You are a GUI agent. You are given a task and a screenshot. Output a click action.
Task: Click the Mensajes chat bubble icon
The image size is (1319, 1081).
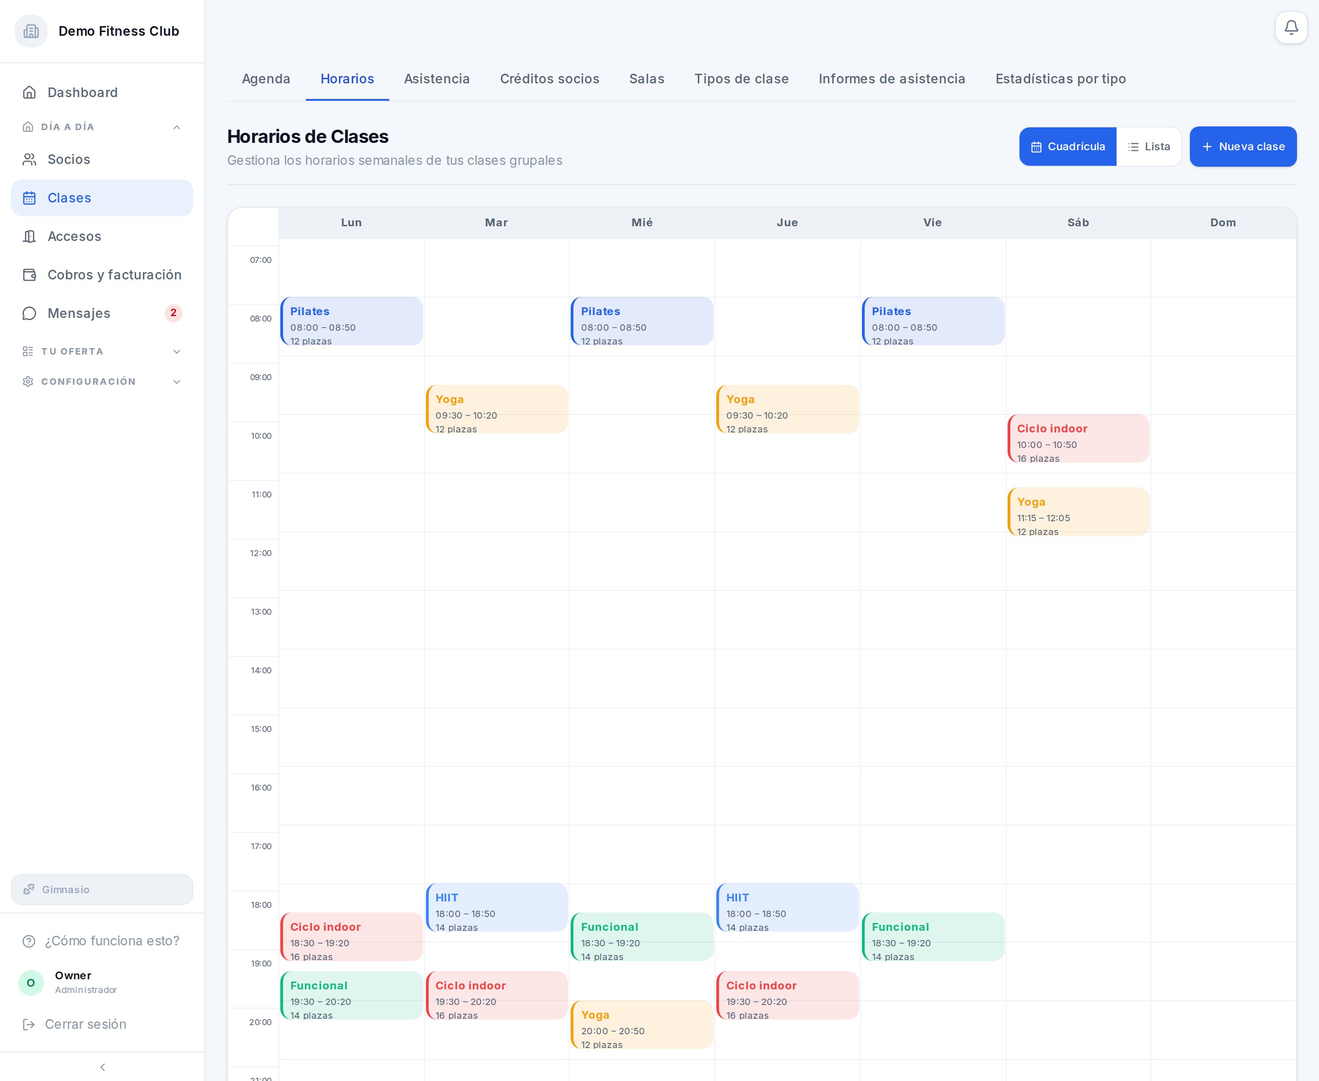(x=29, y=313)
